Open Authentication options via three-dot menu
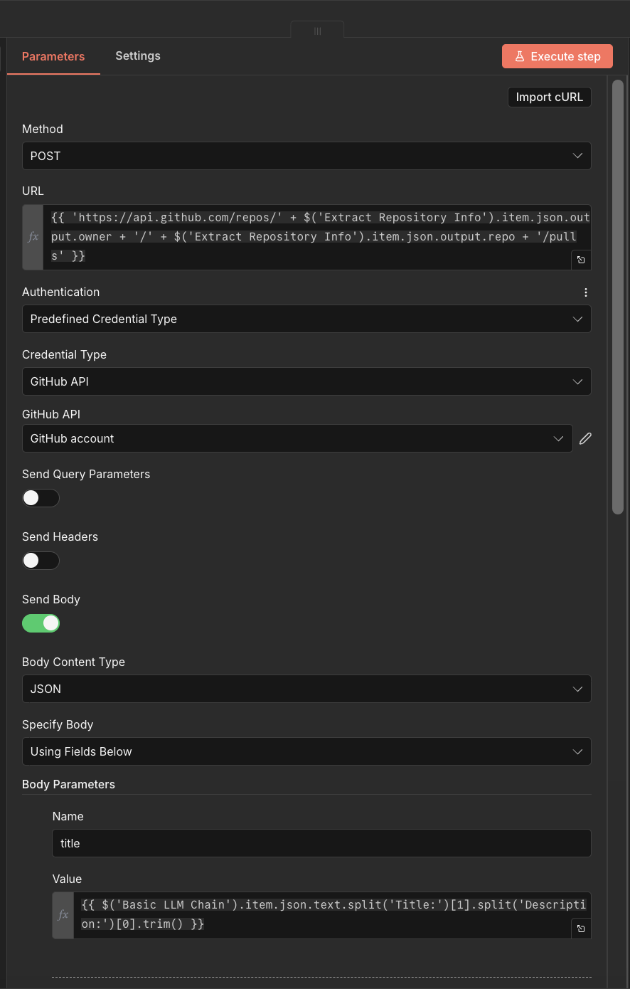This screenshot has width=630, height=989. coord(585,292)
